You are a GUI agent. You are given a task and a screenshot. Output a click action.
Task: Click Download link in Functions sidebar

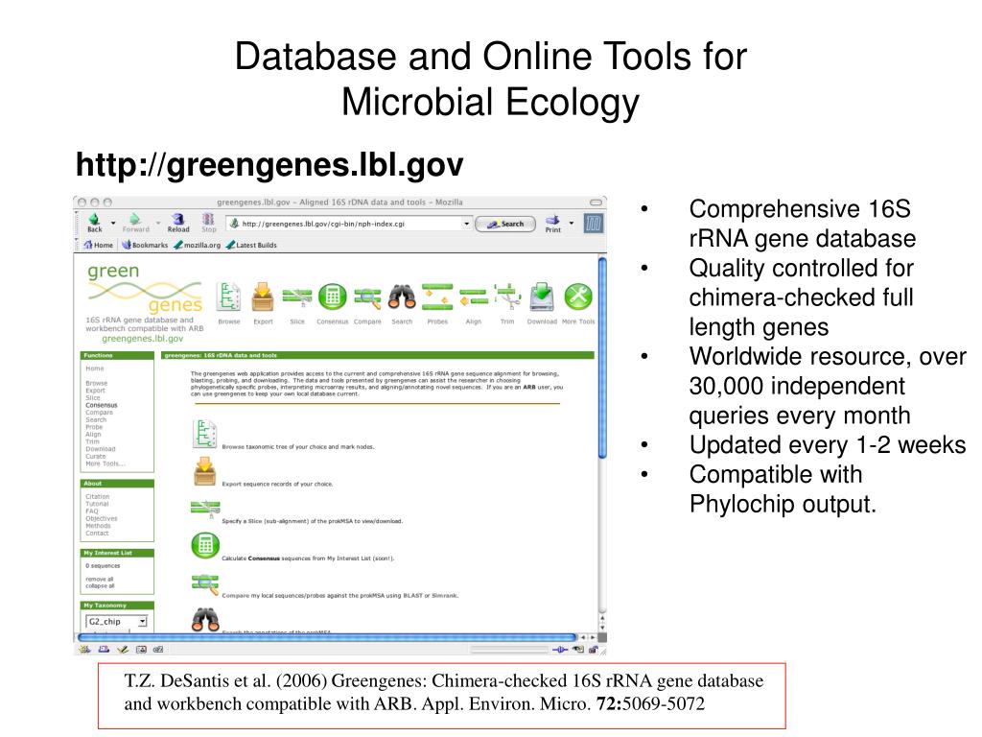(100, 449)
